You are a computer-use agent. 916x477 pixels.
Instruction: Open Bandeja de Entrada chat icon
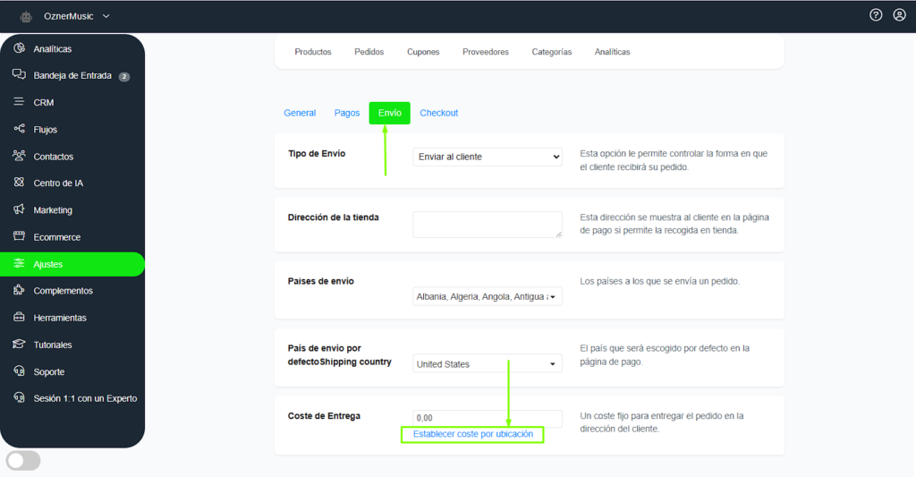tap(19, 75)
